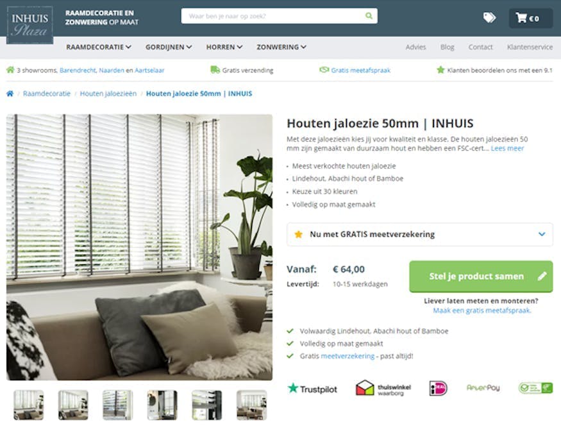Open the Trustpilot badge
Viewport: 561px width, 431px height.
[312, 389]
